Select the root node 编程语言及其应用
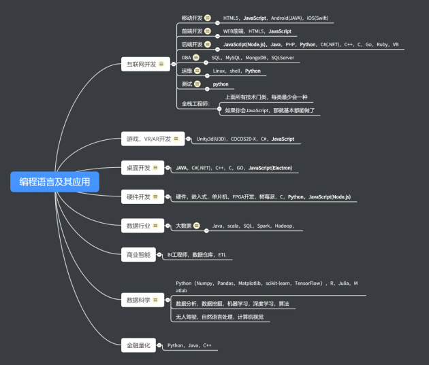 pyautogui.click(x=54, y=182)
